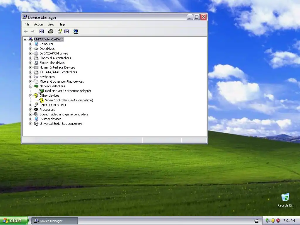Click the toolbar icon left of Scan hardware
300x225 pixels.
67,31
